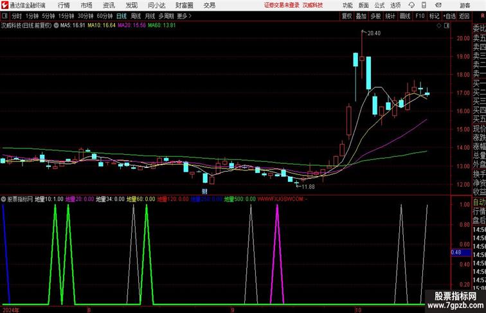Select the 周线 weekly chart tab
The height and width of the screenshot is (313, 486).
point(136,16)
